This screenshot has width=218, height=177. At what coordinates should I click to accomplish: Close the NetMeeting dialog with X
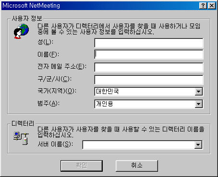(212, 6)
